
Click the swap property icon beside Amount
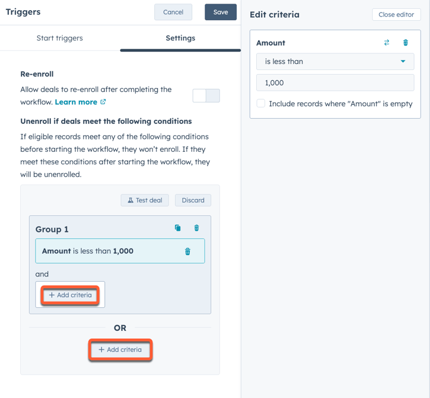tap(387, 43)
